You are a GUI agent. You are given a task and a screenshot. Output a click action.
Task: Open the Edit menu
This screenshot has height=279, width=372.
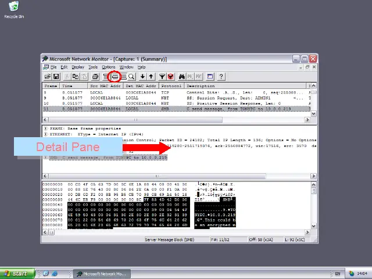64,67
